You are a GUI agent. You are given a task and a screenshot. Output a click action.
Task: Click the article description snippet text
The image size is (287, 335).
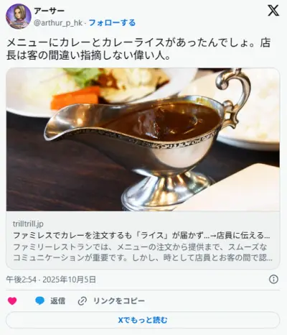143,252
